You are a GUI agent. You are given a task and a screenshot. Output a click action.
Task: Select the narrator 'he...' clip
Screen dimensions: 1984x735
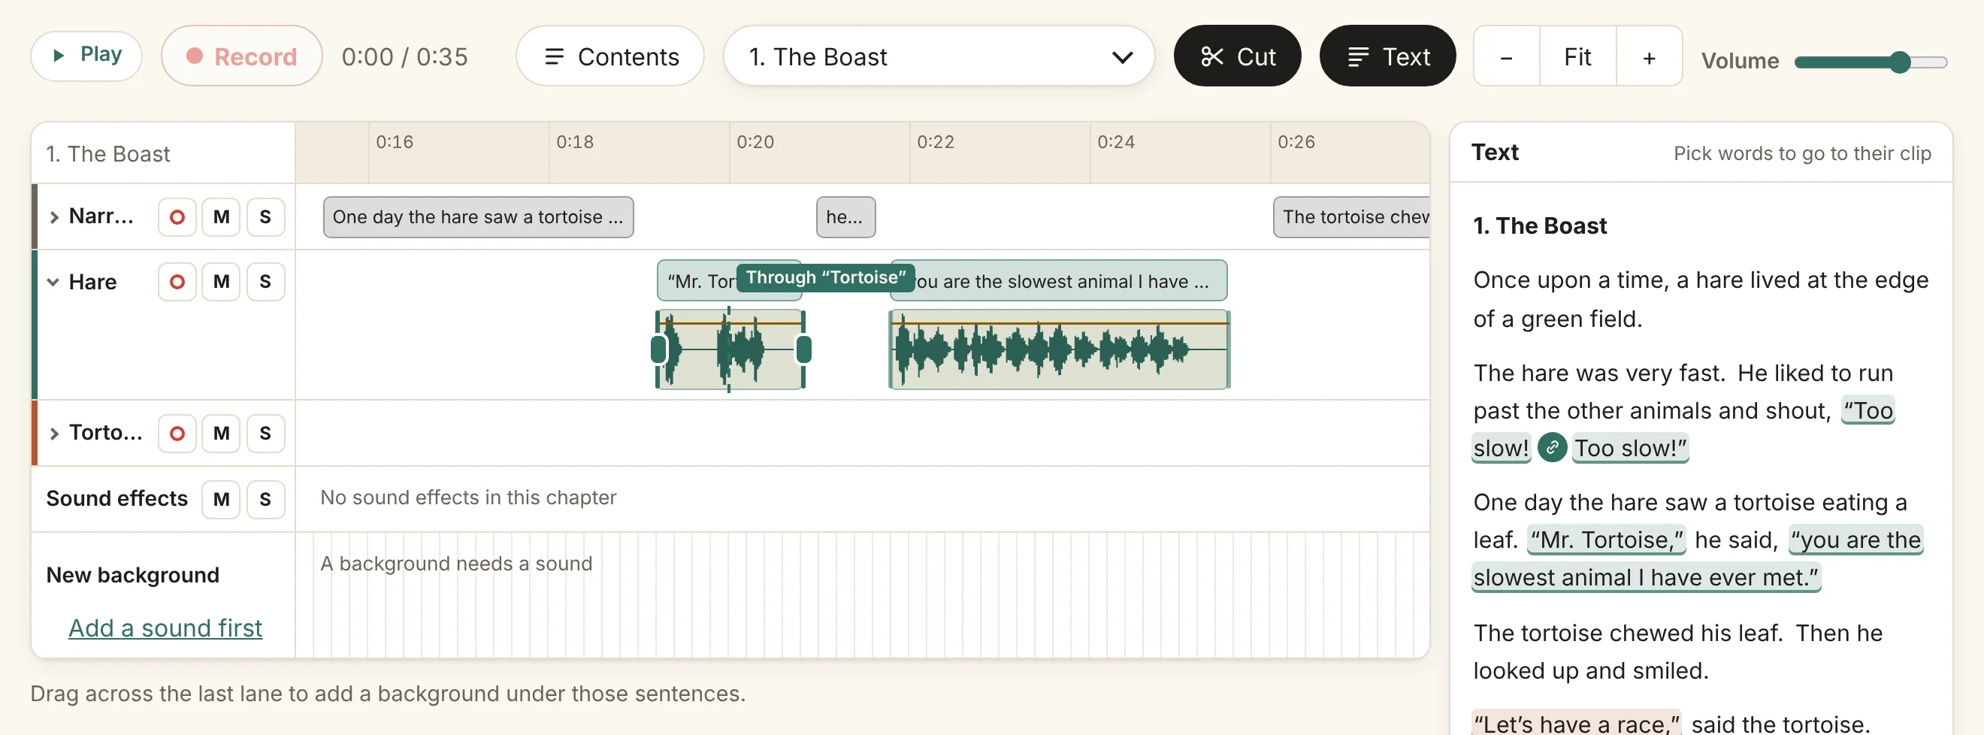[x=845, y=217]
